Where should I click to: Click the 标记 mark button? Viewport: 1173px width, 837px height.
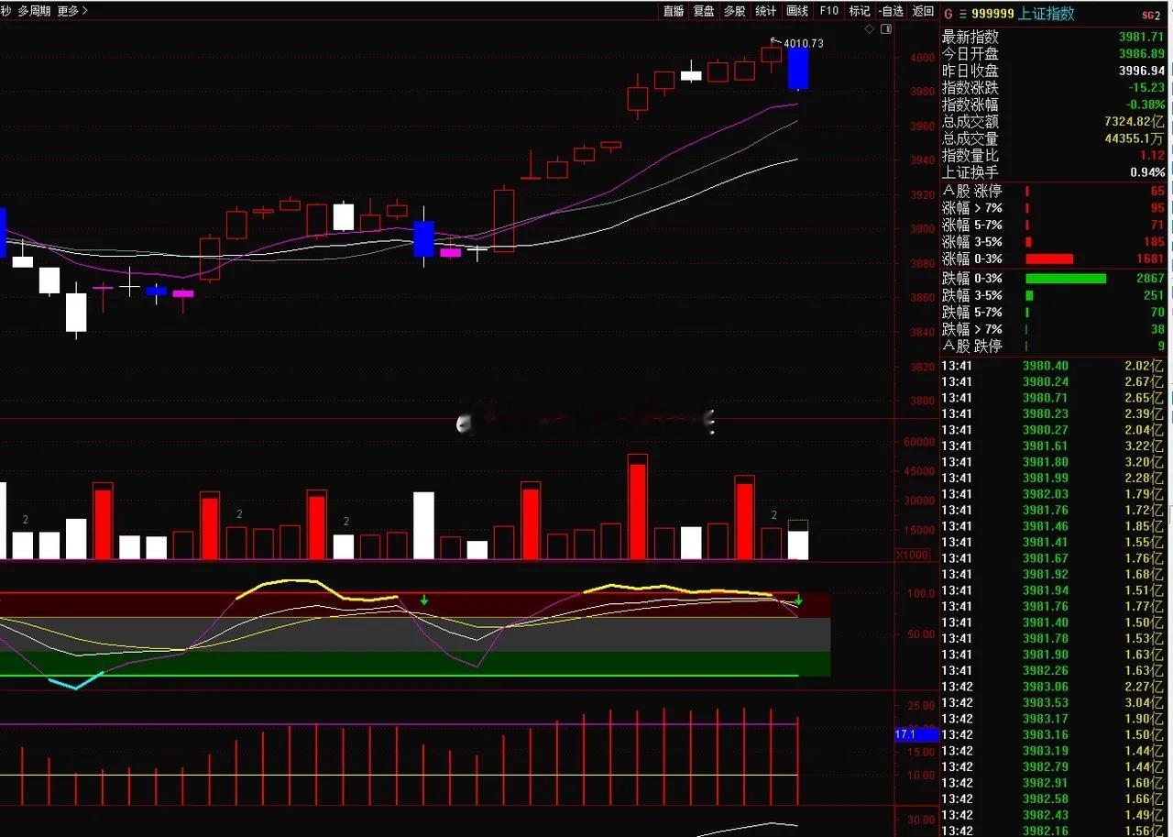(x=860, y=11)
